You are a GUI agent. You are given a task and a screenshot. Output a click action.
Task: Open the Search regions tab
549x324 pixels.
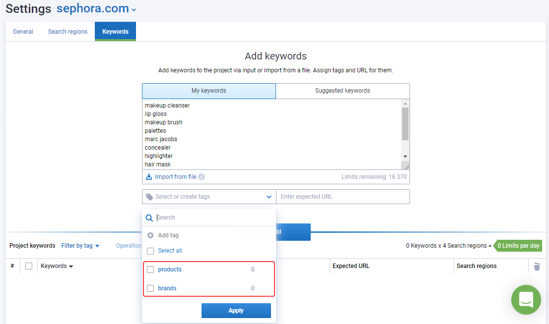click(68, 31)
